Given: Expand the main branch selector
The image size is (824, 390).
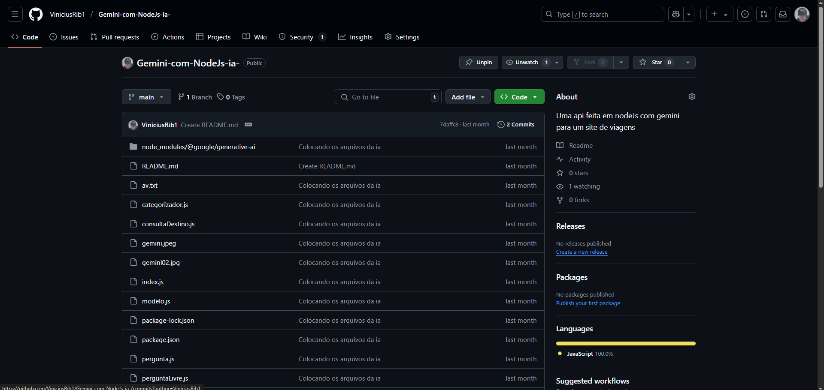Looking at the screenshot, I should tap(146, 97).
